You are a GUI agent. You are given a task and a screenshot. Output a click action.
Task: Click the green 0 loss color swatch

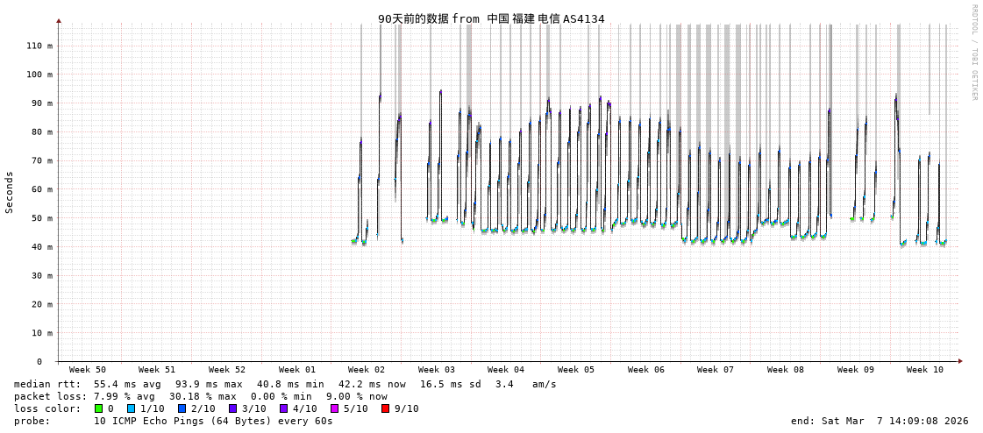(x=99, y=408)
